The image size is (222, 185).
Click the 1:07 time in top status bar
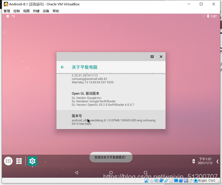tap(214, 16)
